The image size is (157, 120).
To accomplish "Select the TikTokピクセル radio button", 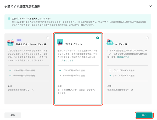I will pyautogui.click(x=97, y=38).
